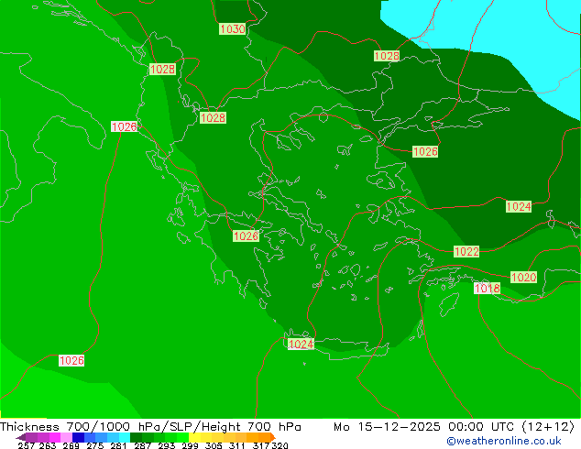
Task: Click the 1030 isobar pressure label
Action: pos(233,29)
